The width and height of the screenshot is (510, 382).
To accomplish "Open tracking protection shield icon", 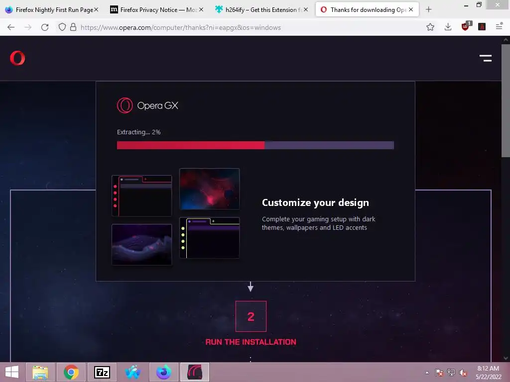I will pos(62,27).
